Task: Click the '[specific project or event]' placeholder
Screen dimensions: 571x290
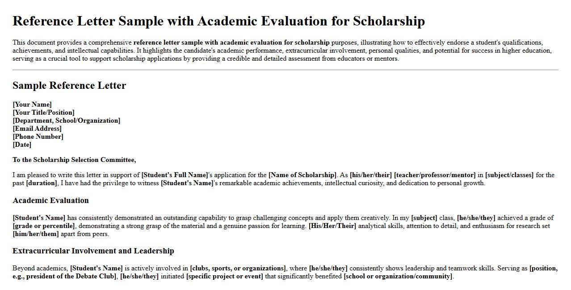Action: [224, 276]
